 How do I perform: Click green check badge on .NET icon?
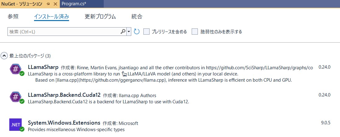[22, 129]
